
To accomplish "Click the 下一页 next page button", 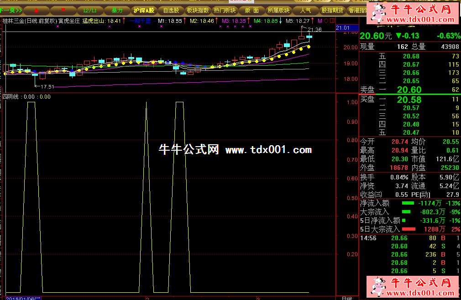I will click(x=10, y=10).
